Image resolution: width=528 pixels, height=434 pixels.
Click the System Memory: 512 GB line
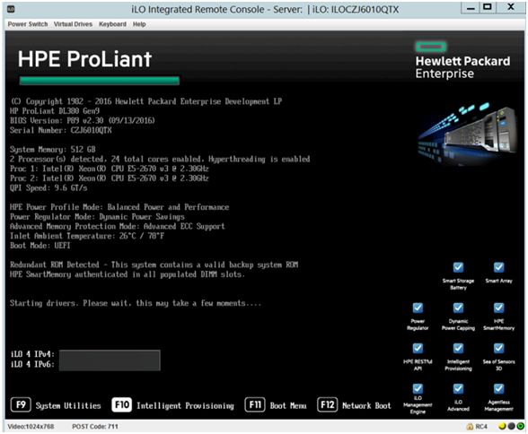[x=52, y=150]
